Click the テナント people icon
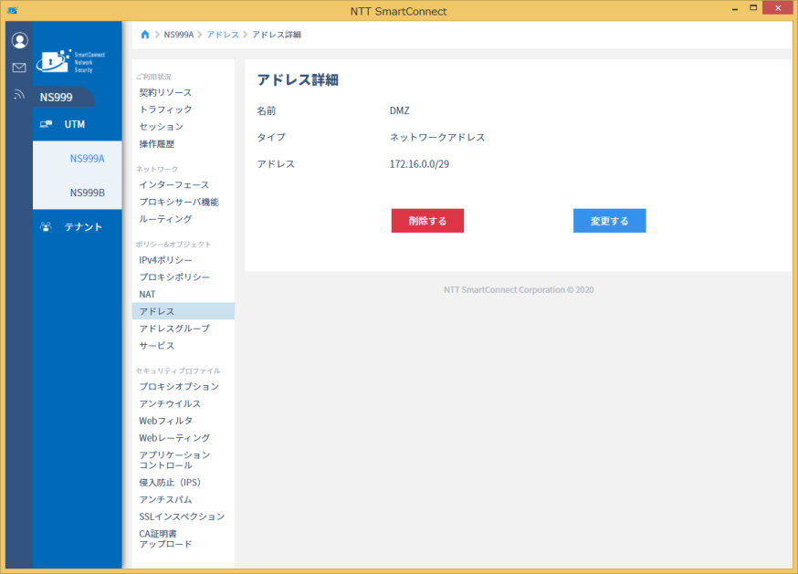The width and height of the screenshot is (798, 574). pos(46,227)
